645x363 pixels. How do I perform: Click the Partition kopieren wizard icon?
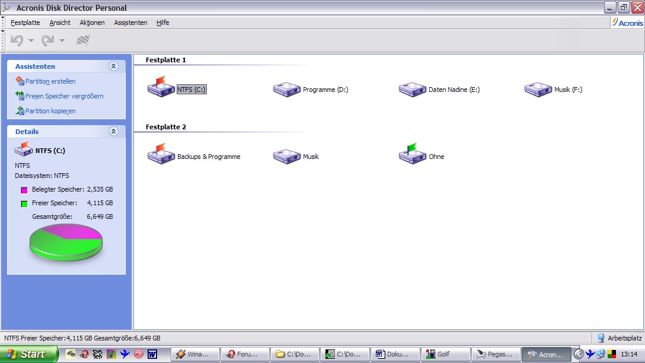click(x=20, y=110)
